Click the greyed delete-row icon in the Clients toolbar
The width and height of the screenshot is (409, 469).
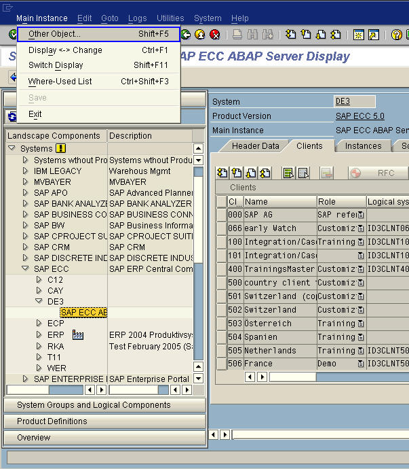point(327,173)
